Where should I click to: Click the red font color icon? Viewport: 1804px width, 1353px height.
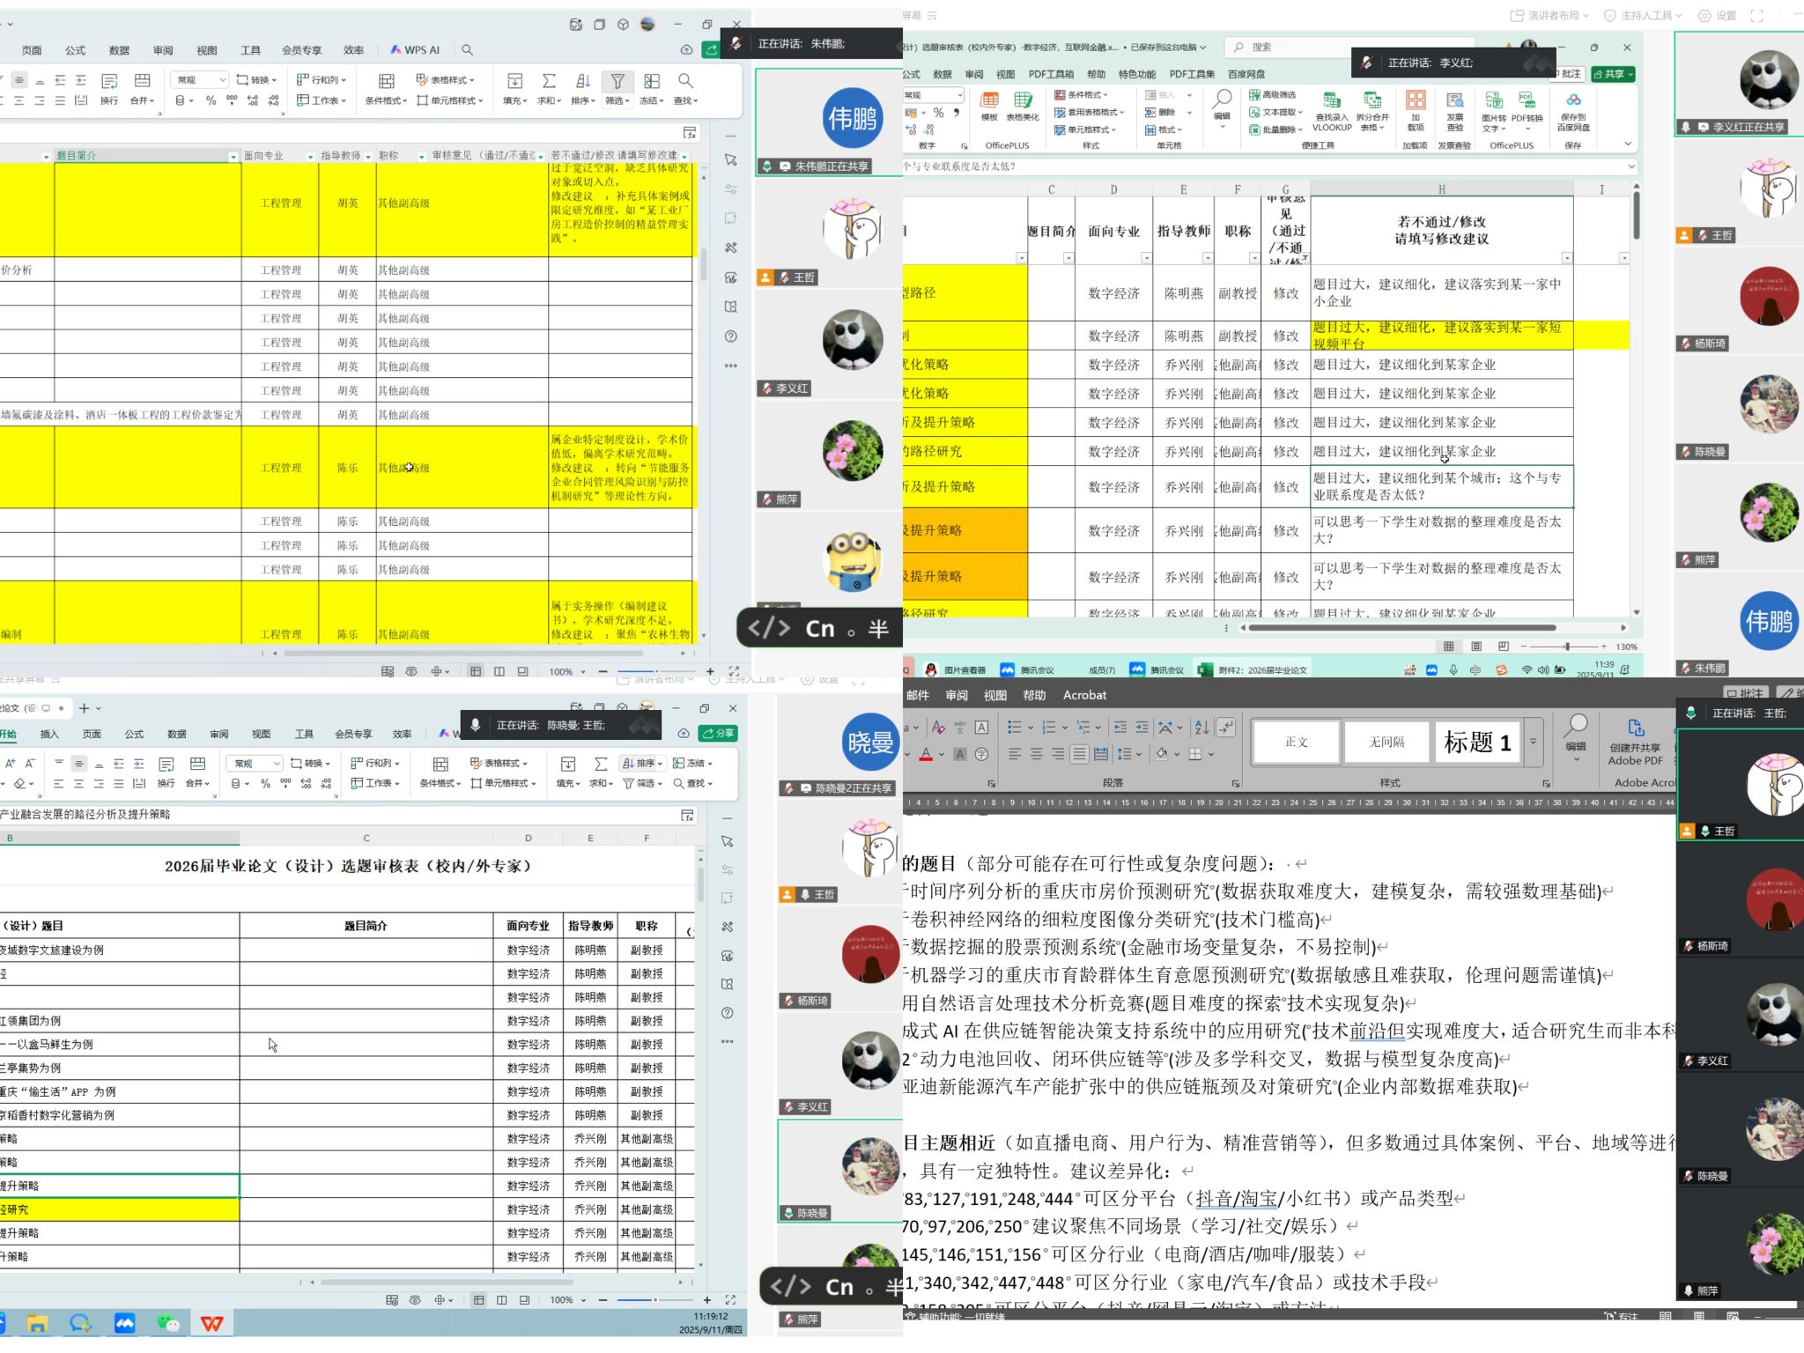click(926, 755)
